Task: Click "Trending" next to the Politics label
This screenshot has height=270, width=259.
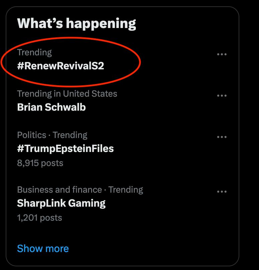Action: point(70,135)
